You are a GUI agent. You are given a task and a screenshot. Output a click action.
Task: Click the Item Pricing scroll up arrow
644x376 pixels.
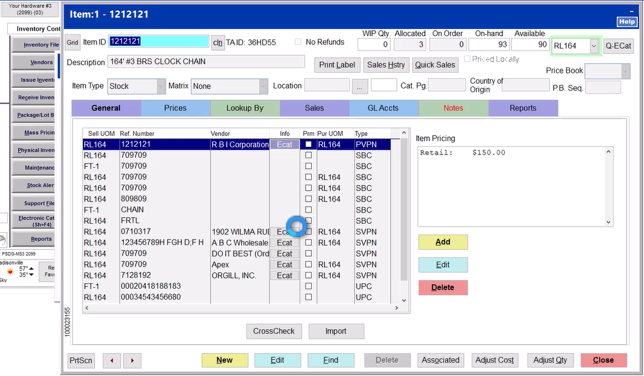608,152
